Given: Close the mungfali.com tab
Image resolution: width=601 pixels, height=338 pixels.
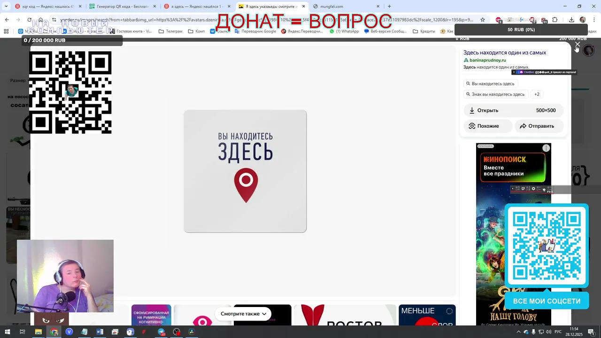Looking at the screenshot, I should coord(378,7).
